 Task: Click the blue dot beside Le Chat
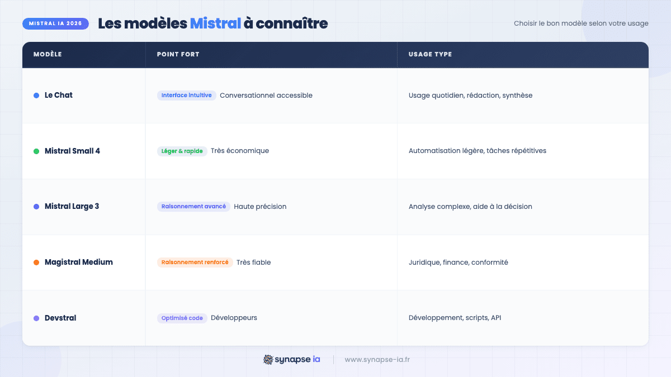(x=36, y=96)
